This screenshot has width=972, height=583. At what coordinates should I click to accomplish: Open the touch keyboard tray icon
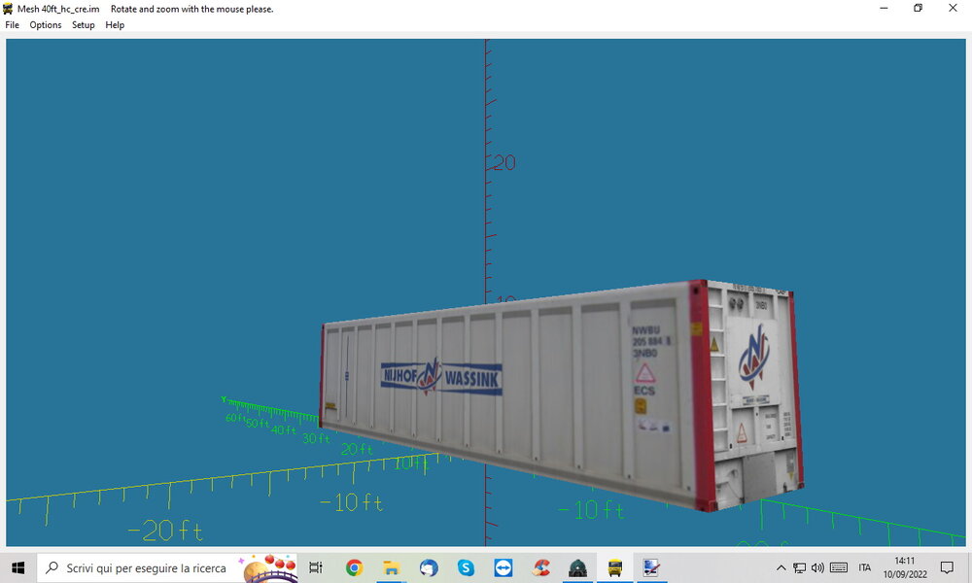tap(839, 567)
